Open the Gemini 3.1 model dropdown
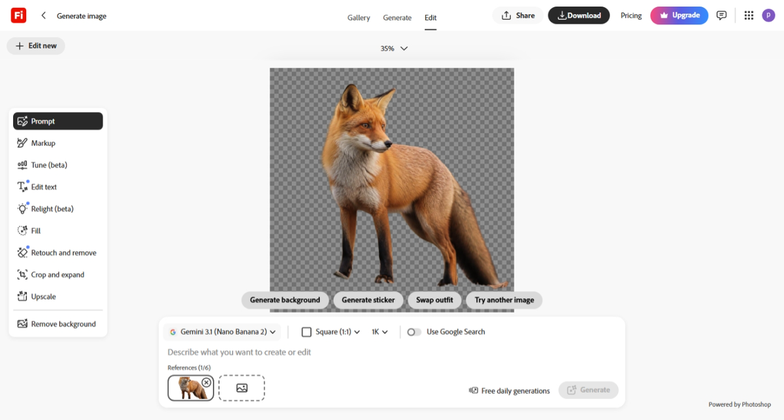 pyautogui.click(x=222, y=332)
